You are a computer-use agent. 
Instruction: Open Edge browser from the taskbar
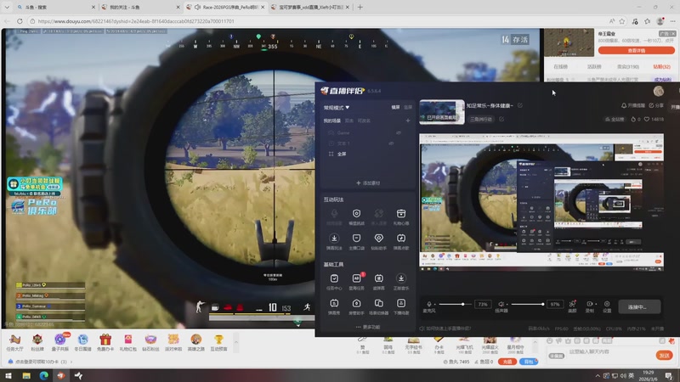pos(44,375)
